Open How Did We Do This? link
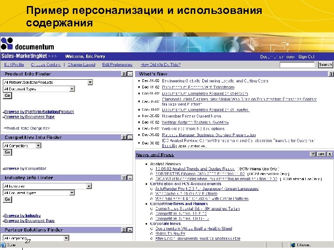 [161, 65]
